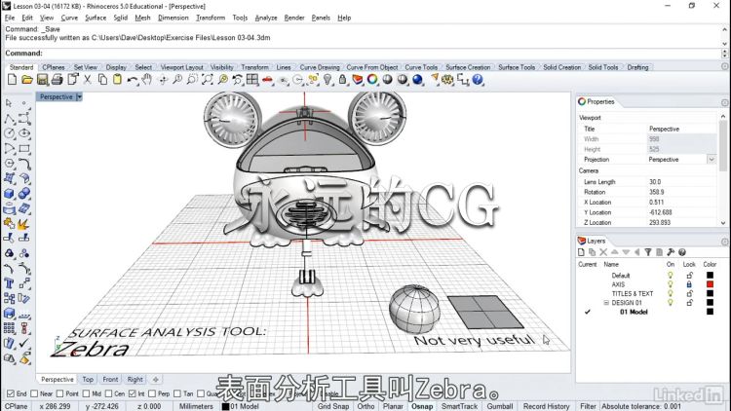
Task: Switch to the Top viewport tab
Action: 88,379
